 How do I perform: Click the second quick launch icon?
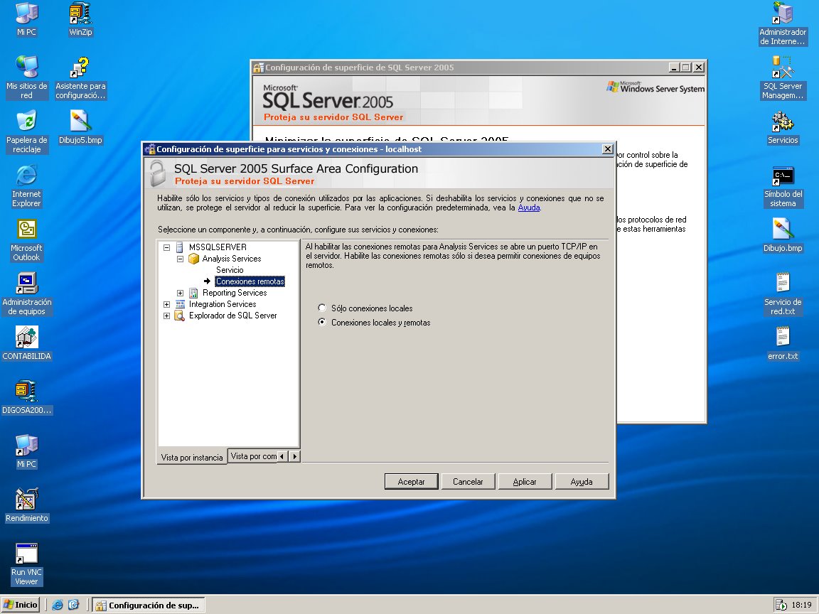(74, 605)
